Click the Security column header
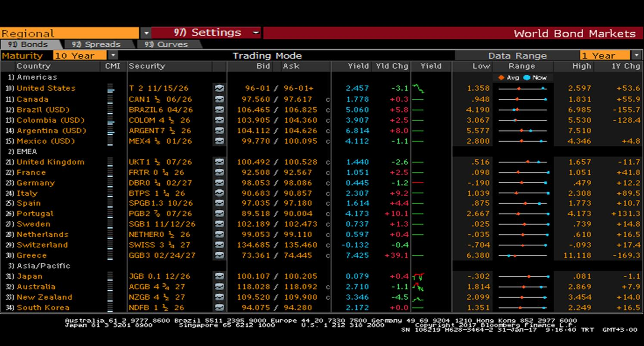Image resolution: width=644 pixels, height=346 pixels. 147,66
